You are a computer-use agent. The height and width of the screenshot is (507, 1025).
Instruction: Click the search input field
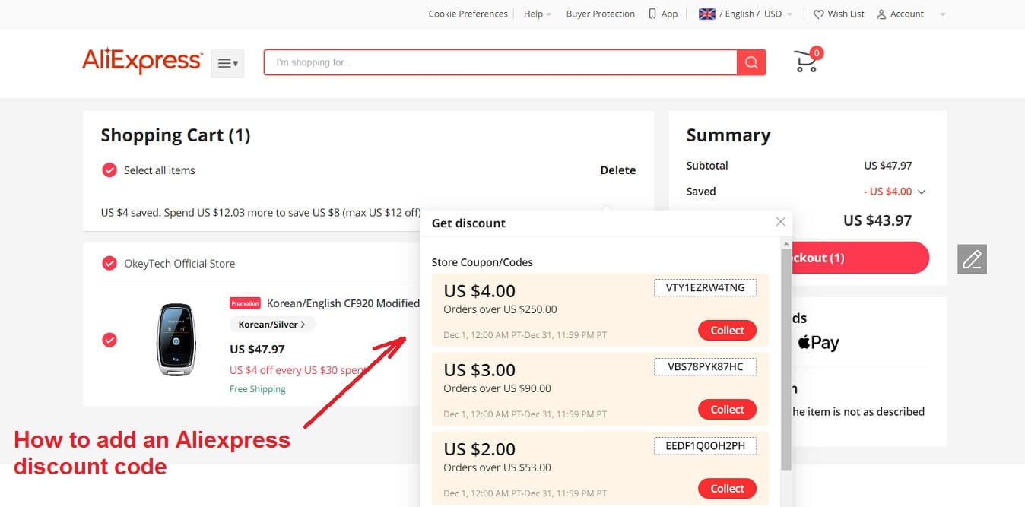[500, 62]
